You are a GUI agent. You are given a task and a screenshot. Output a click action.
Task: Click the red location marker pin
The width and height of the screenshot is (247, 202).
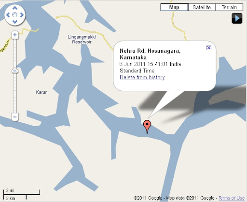(147, 127)
